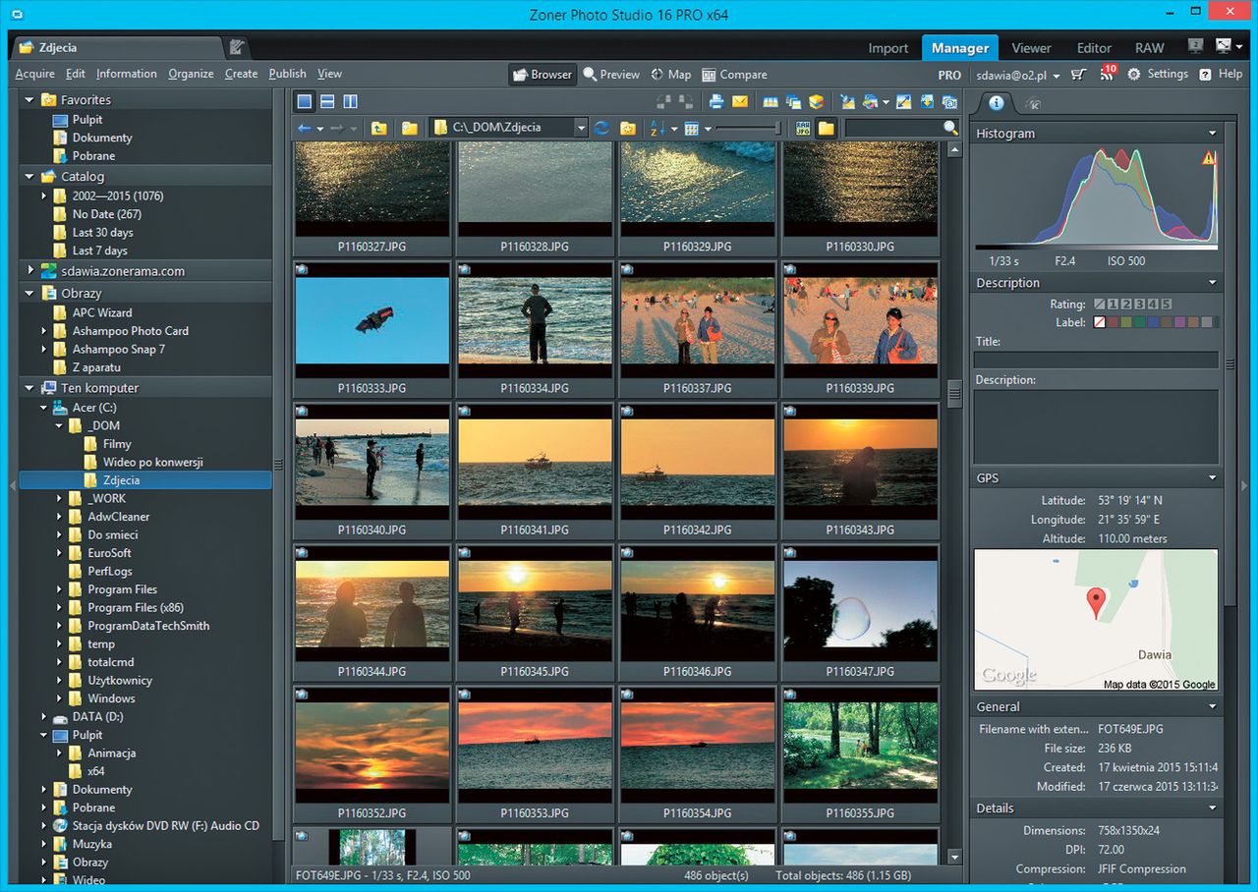
Task: Switch to the Information panel tab icon
Action: click(997, 103)
